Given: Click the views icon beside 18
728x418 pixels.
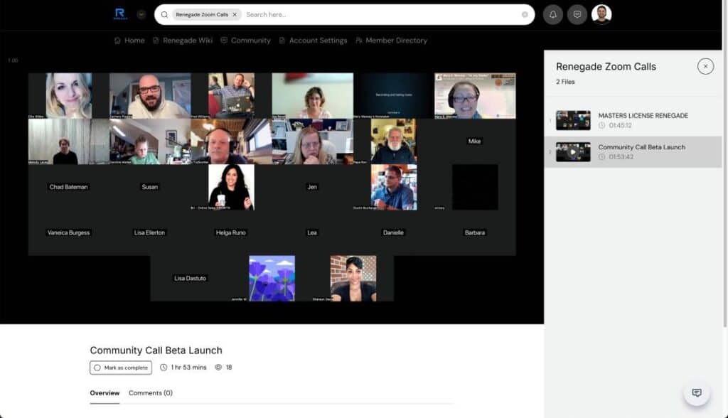Looking at the screenshot, I should [x=218, y=368].
